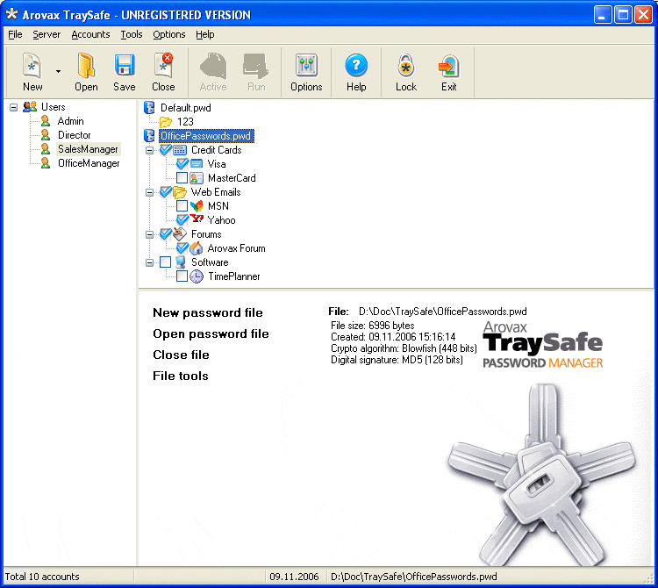Click the Close file link
Screen dimensions: 658x588
(x=181, y=355)
